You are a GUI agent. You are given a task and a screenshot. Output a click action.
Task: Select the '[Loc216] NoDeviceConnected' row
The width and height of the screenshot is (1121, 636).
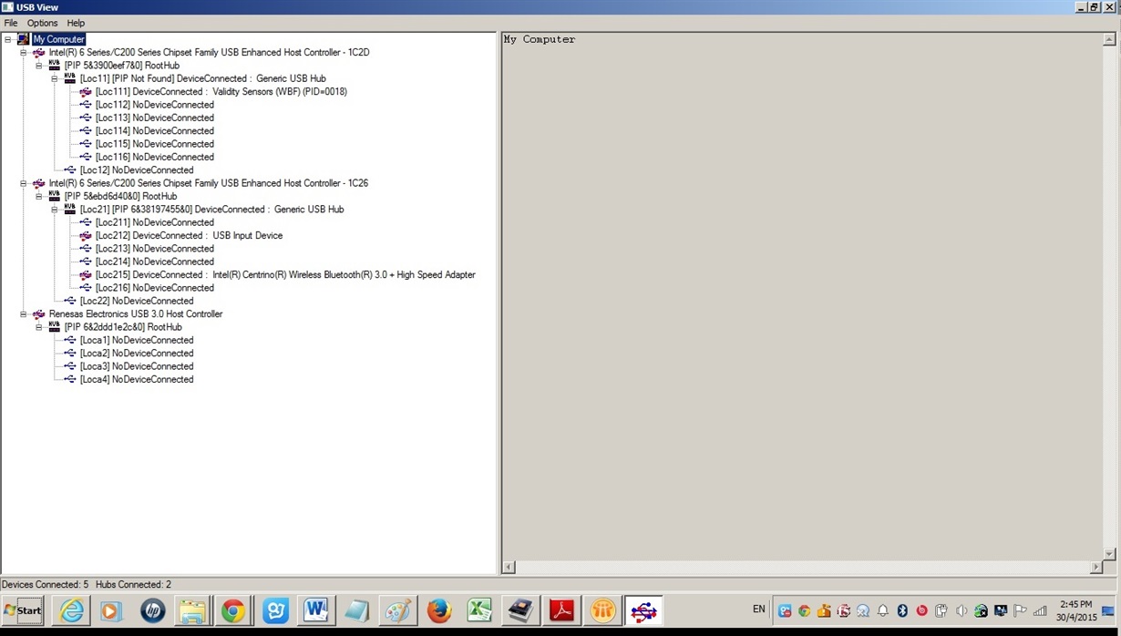pyautogui.click(x=155, y=288)
